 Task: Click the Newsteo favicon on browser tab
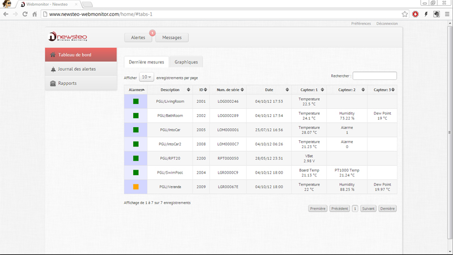(x=23, y=5)
